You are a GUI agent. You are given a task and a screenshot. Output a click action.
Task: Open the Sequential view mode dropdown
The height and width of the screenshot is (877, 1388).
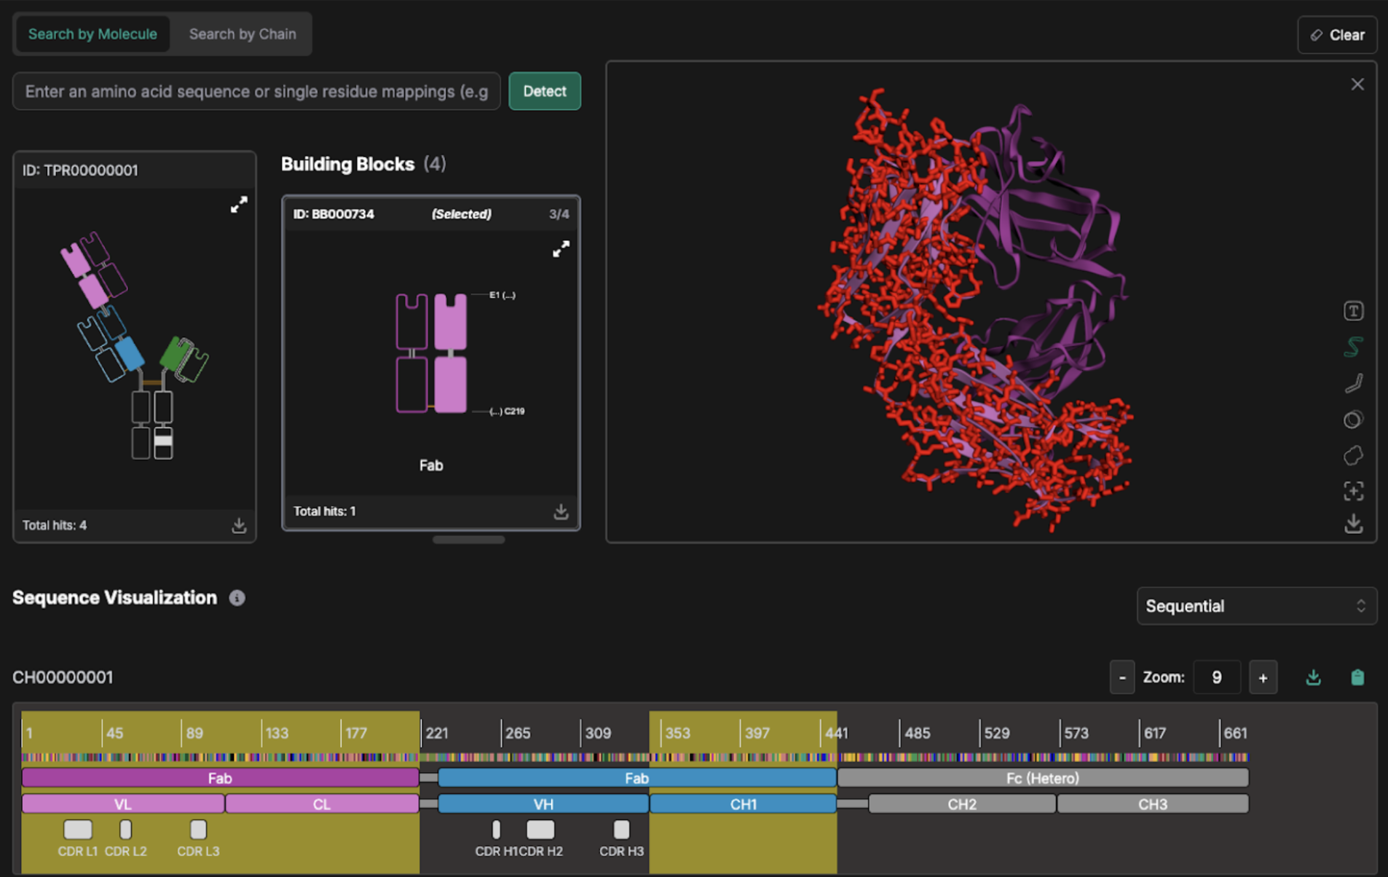pos(1256,606)
